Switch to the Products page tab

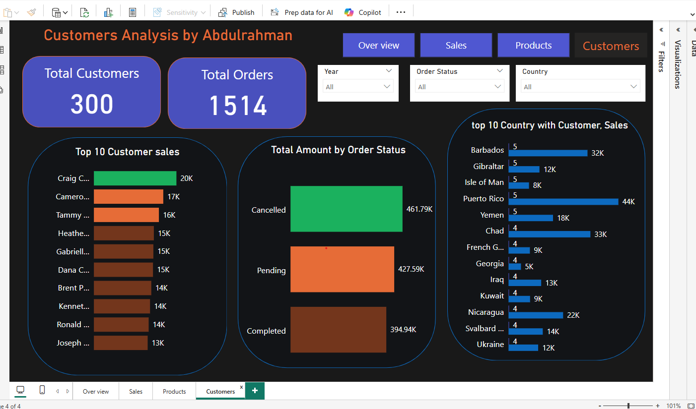174,391
